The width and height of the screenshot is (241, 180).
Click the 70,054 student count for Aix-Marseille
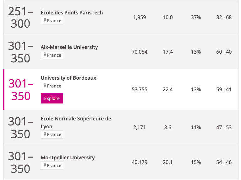pos(140,52)
